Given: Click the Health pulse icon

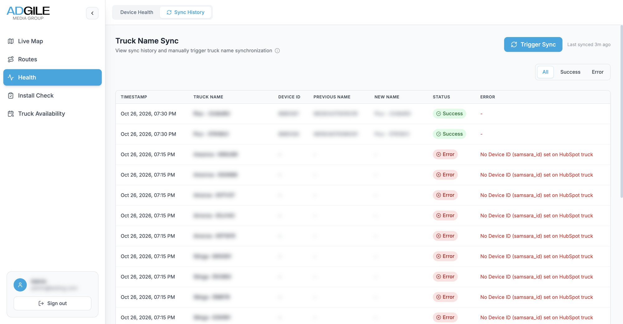Looking at the screenshot, I should (11, 77).
